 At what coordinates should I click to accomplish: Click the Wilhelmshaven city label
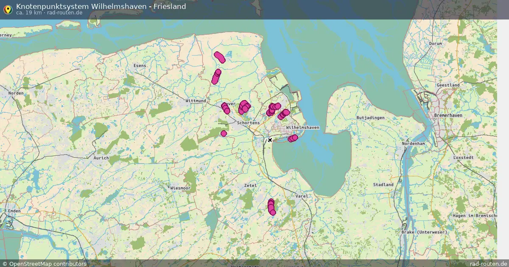[302, 127]
